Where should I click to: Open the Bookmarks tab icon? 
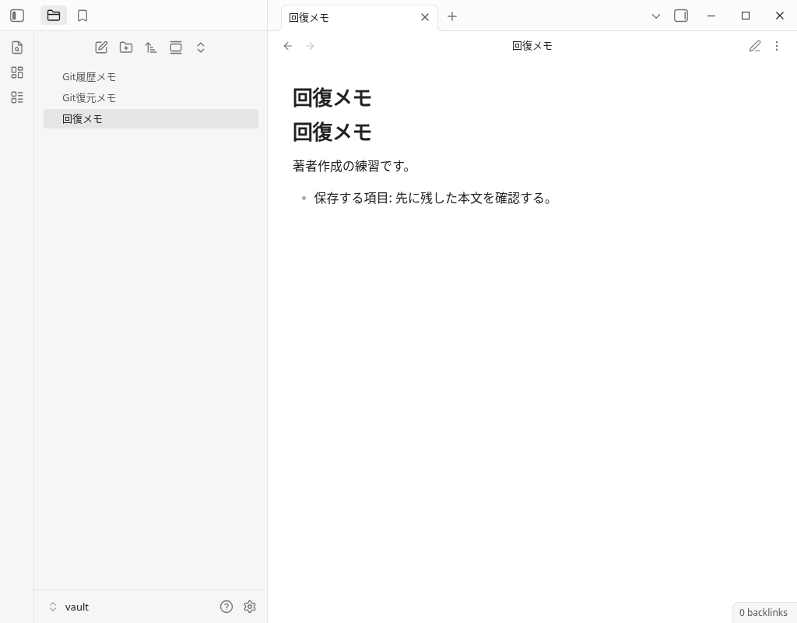(83, 16)
